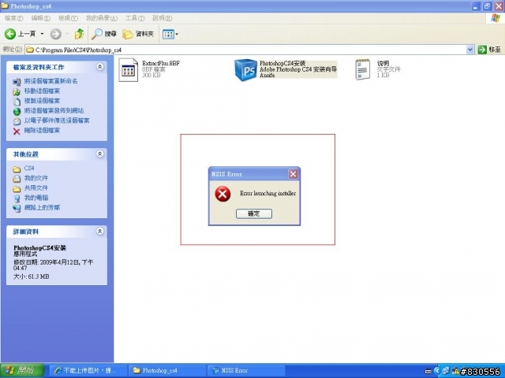Click the Go (移至) button

point(489,50)
